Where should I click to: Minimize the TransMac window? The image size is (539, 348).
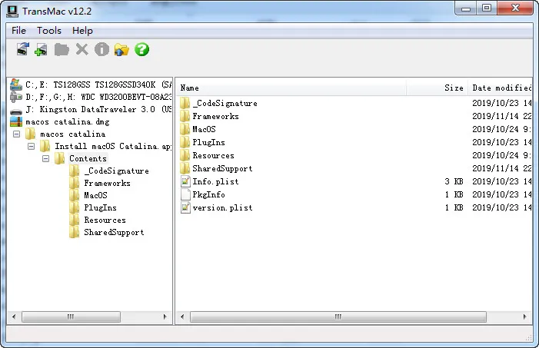(466, 8)
